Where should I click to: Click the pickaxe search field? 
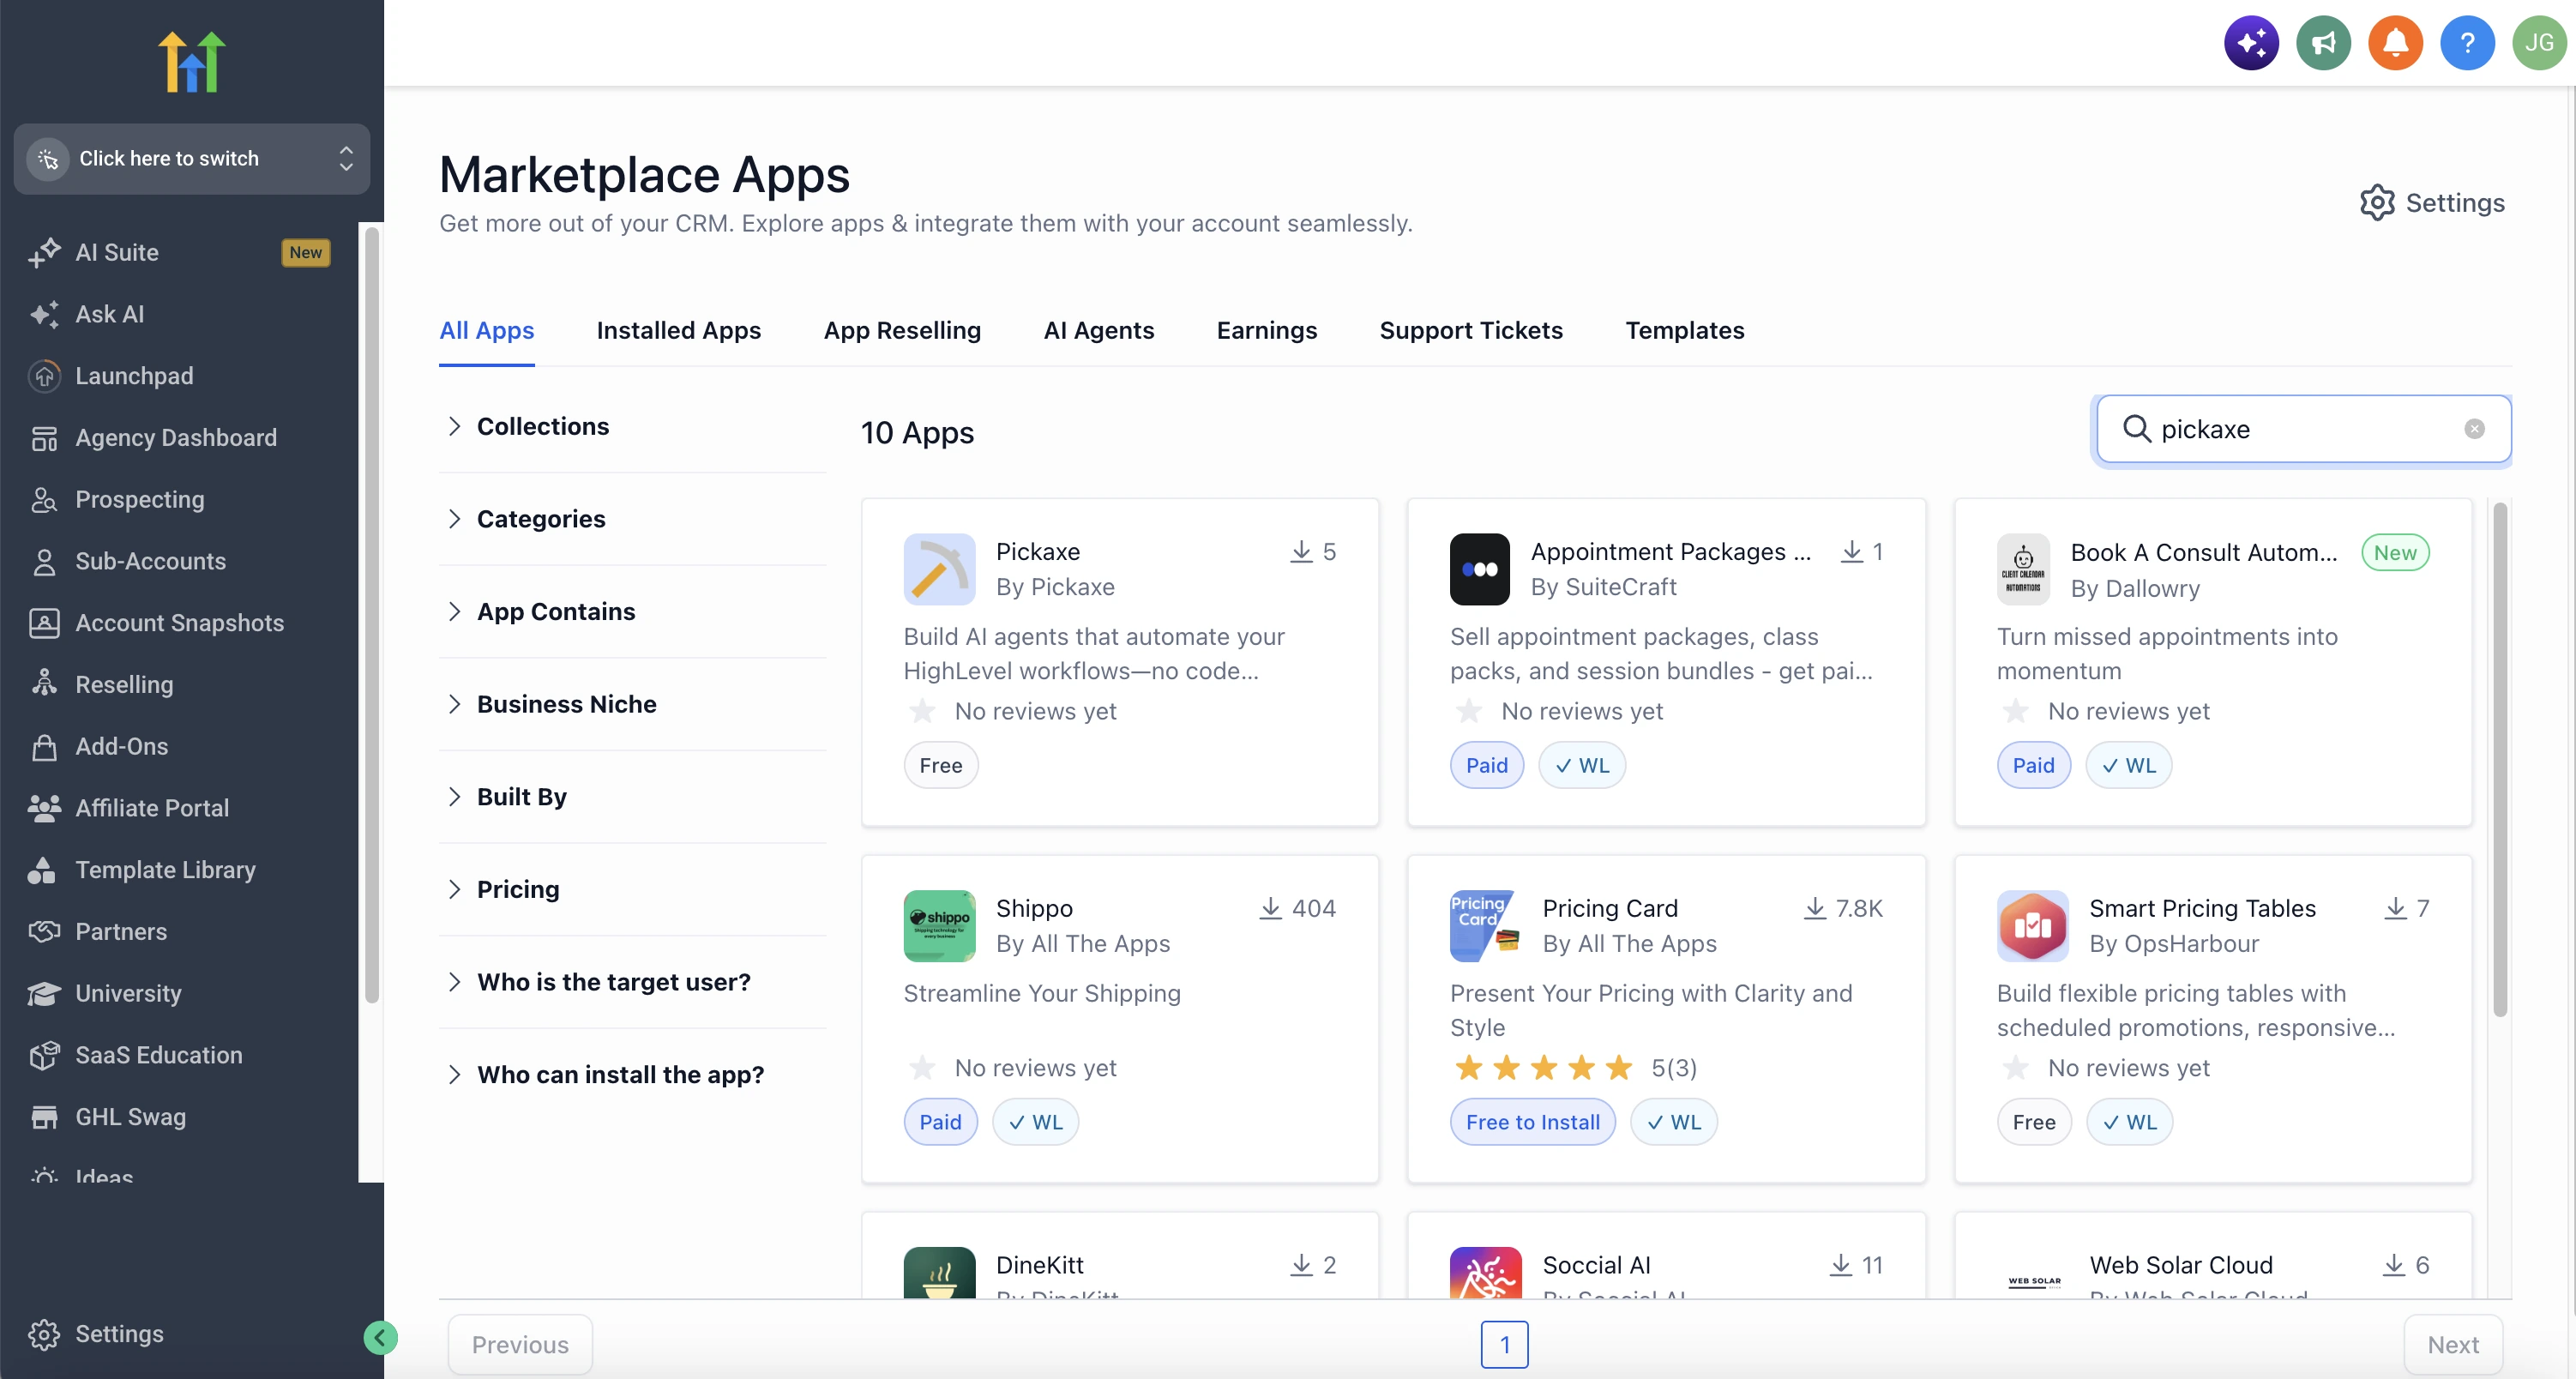(x=2303, y=429)
